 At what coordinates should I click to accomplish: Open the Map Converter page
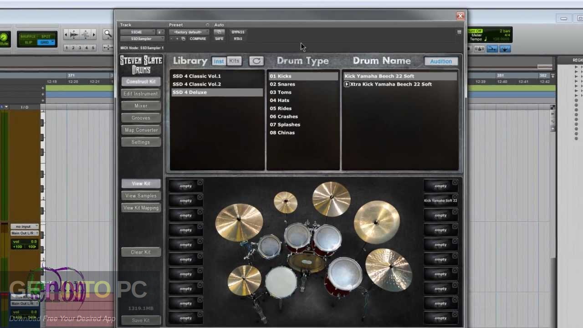pyautogui.click(x=141, y=130)
